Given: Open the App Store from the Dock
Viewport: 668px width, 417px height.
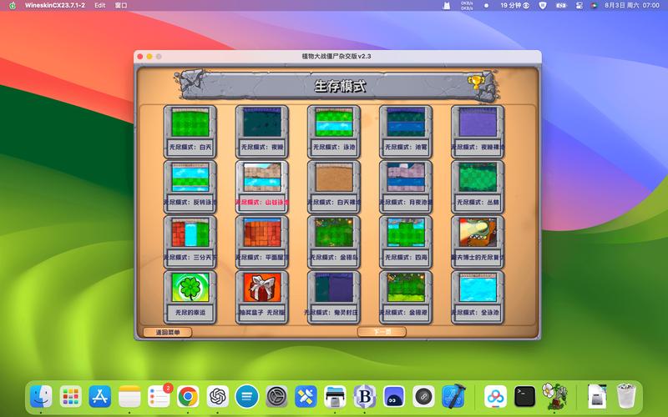Looking at the screenshot, I should (x=100, y=395).
